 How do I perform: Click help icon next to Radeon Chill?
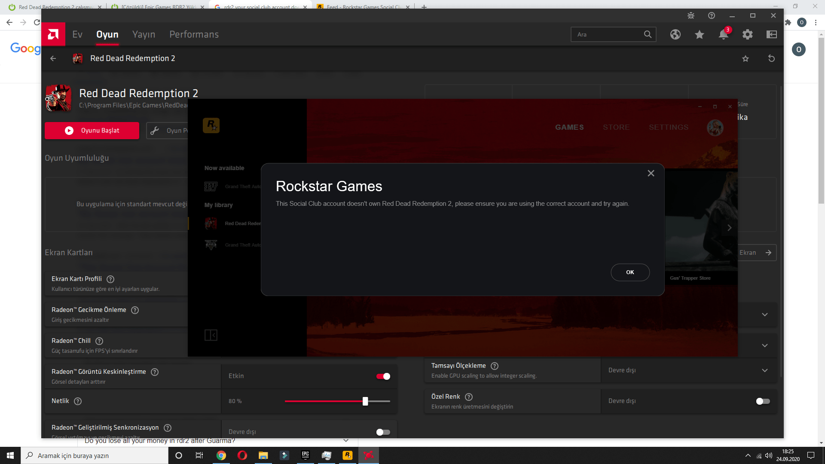pos(99,341)
